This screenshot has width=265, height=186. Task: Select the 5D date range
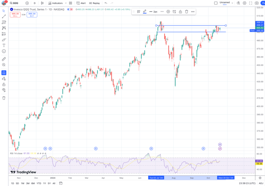(17, 183)
